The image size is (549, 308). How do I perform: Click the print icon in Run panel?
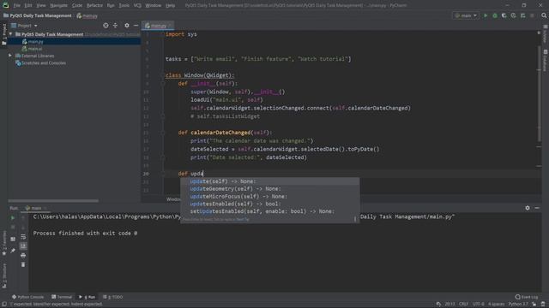coord(23,255)
